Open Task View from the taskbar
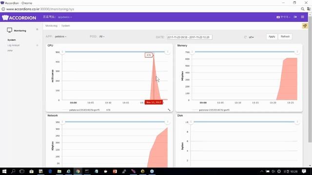Image resolution: width=312 pixels, height=175 pixels. tap(22, 172)
